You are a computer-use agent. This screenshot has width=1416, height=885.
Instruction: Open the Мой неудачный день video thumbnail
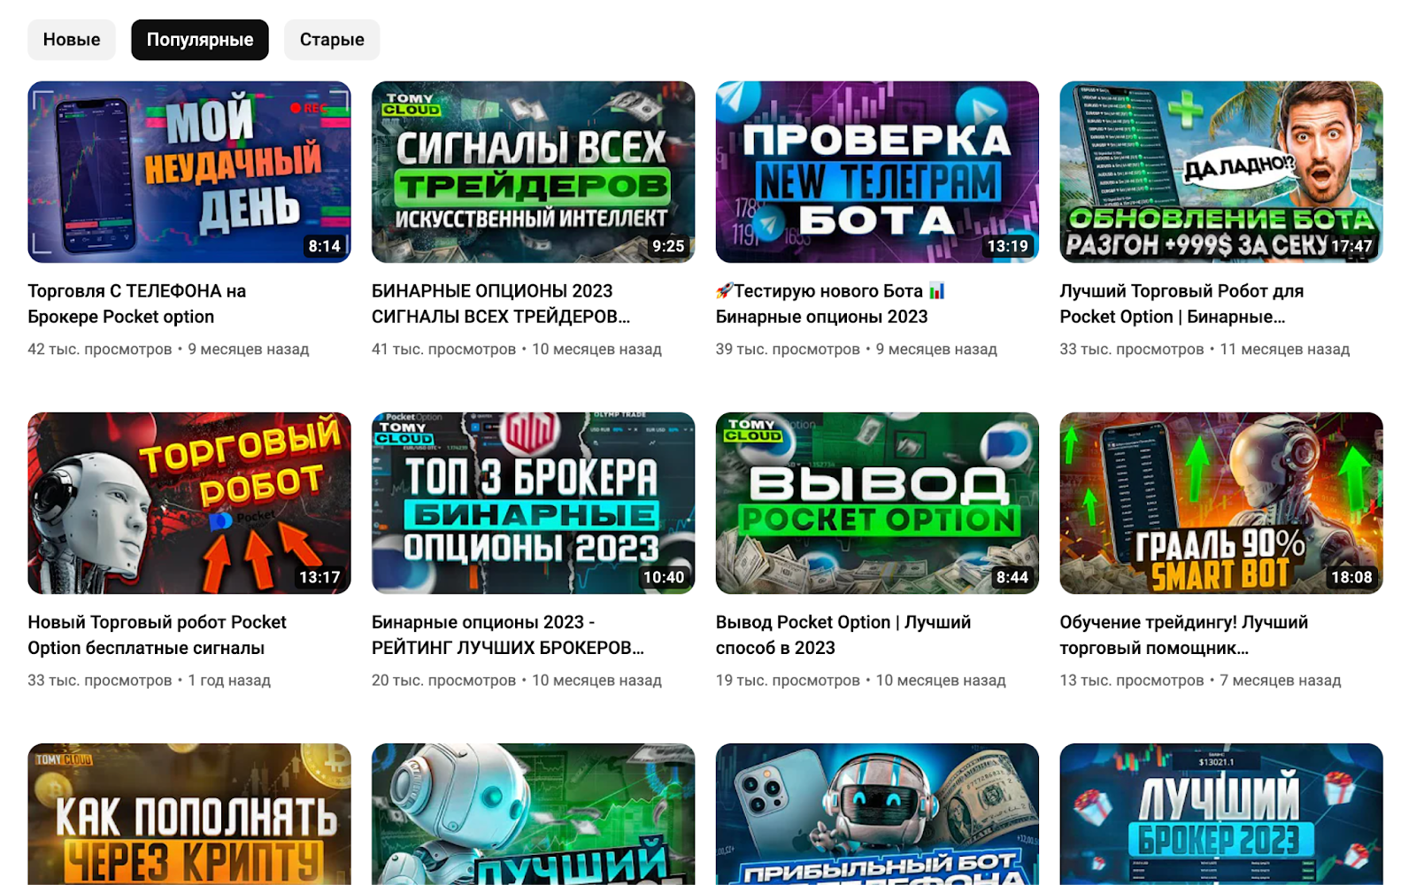coord(189,172)
